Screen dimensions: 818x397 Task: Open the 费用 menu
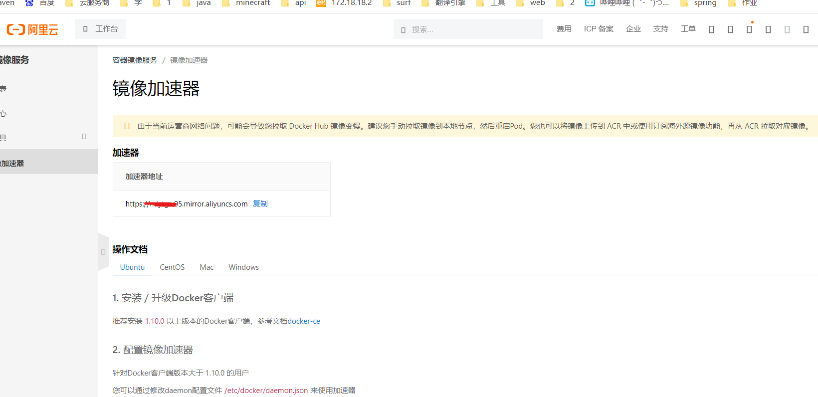click(564, 29)
